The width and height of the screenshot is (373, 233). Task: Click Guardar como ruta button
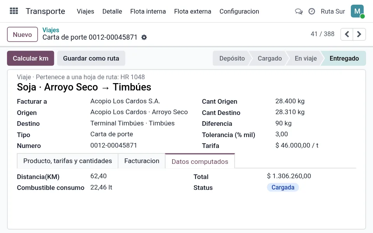click(91, 58)
